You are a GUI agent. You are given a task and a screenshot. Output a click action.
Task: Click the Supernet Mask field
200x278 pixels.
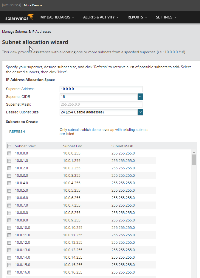pos(101,104)
